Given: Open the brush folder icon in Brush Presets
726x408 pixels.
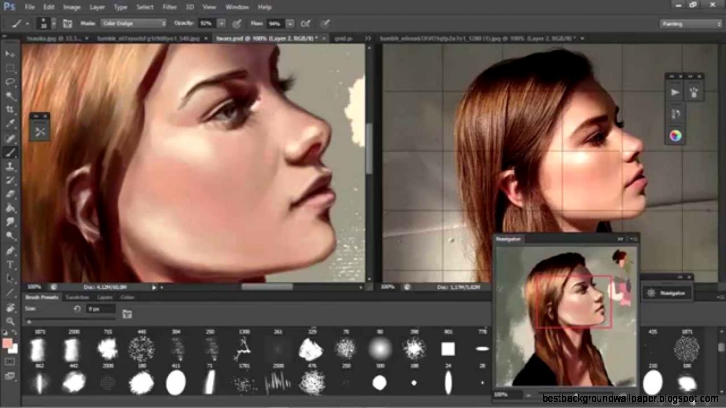Looking at the screenshot, I should point(127,315).
